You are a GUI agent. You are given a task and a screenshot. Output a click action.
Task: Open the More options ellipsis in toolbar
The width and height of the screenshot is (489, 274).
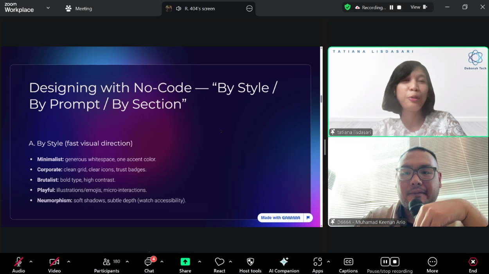tap(432, 262)
